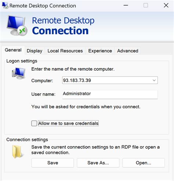Click the Remote Desktop title bar icon
The height and width of the screenshot is (181, 174).
point(5,6)
